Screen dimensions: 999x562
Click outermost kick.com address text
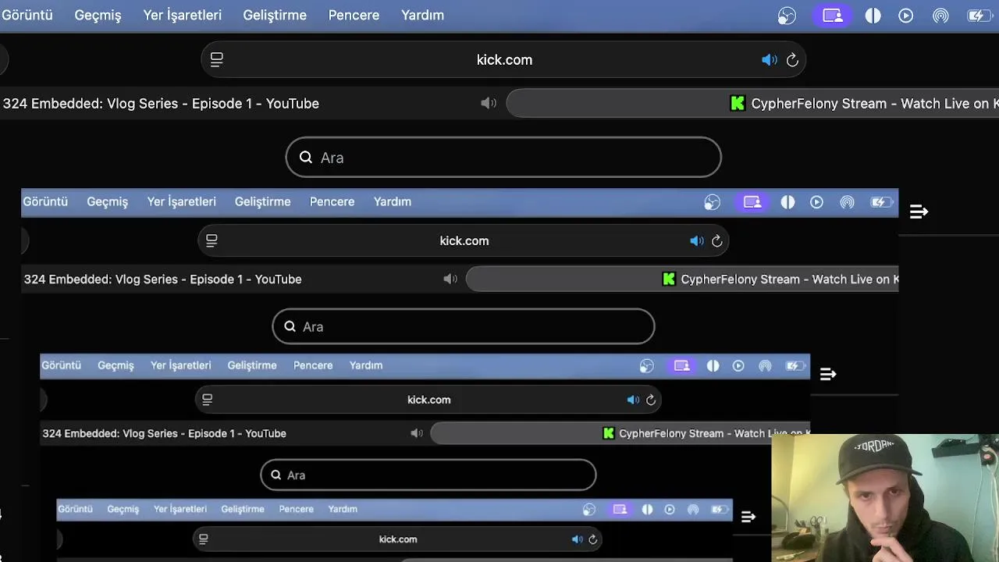point(504,60)
